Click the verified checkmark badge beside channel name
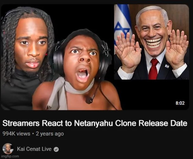The width and height of the screenshot is (193, 159). point(56,149)
